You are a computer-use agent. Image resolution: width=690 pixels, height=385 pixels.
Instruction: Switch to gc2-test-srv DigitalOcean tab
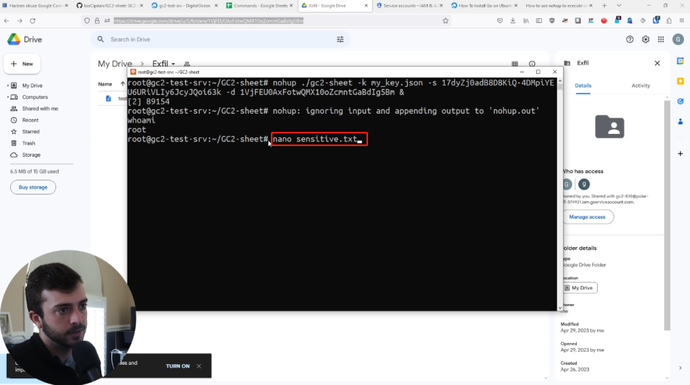[185, 5]
